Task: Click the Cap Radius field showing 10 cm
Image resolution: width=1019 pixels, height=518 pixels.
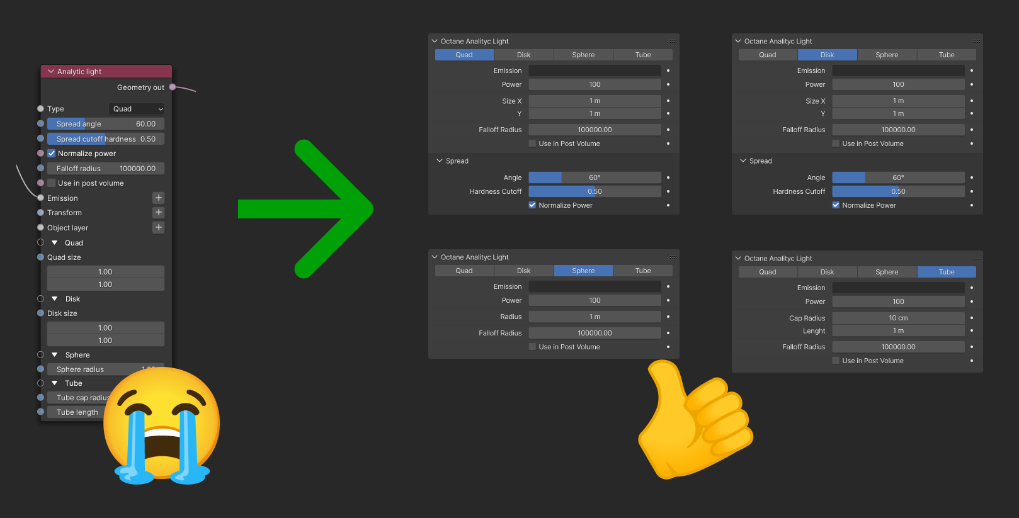Action: [899, 318]
